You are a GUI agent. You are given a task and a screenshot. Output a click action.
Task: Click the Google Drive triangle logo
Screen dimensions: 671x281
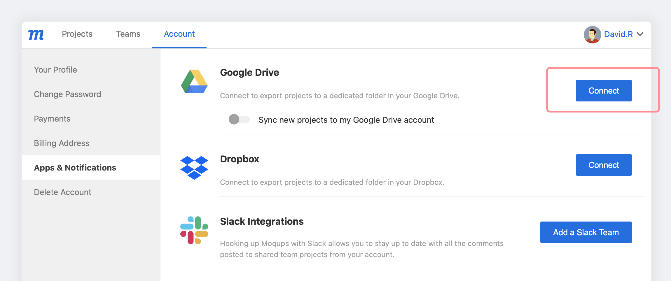click(x=194, y=82)
